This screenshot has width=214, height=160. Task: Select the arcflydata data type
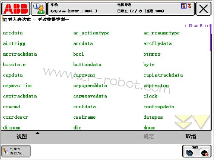tap(157, 43)
